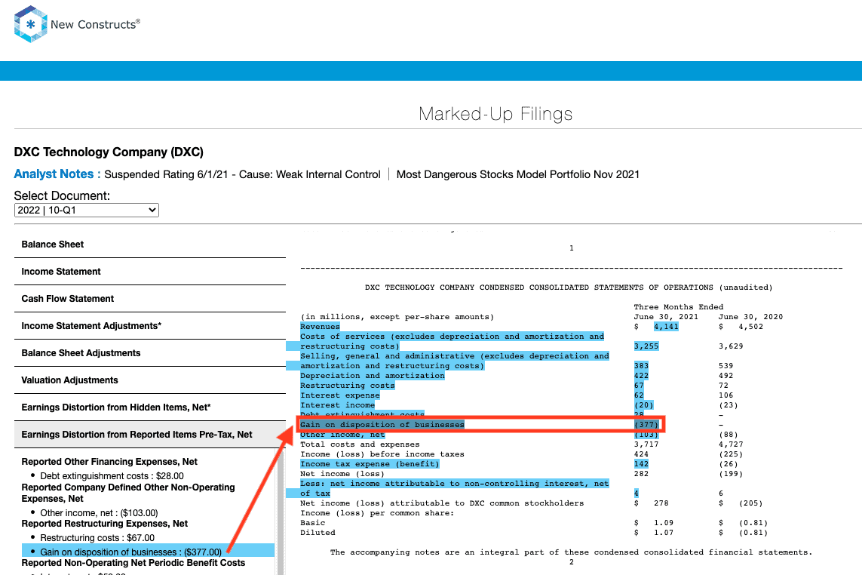Click the sidebar list vertical scrollbar
Viewport: 862px width, 575px height.
tap(281, 512)
